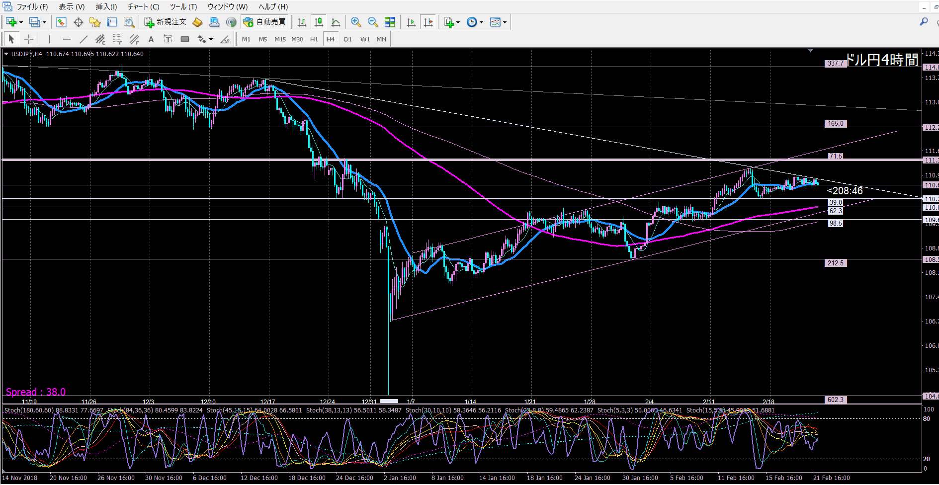Screen dimensions: 939x485
Task: Open the Navigator star-folder icon
Action: pyautogui.click(x=95, y=22)
